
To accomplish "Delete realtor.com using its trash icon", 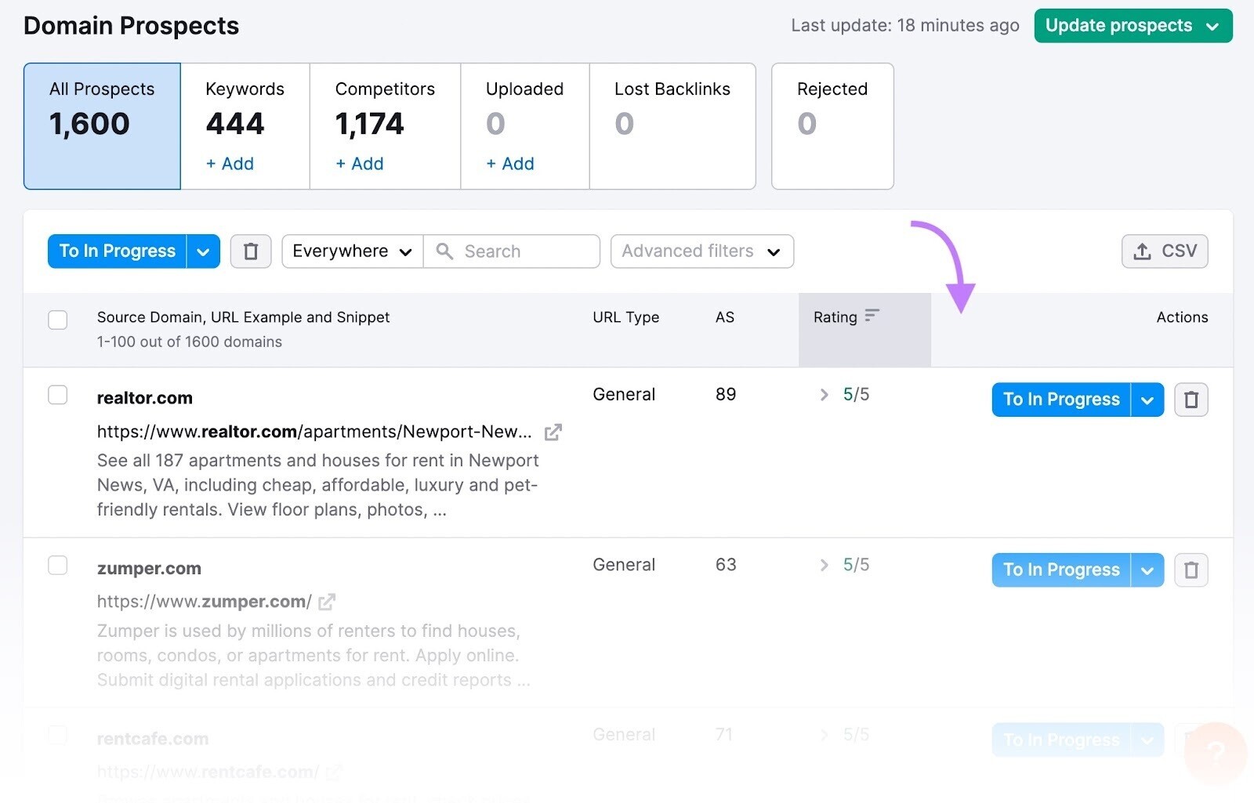I will pyautogui.click(x=1191, y=400).
